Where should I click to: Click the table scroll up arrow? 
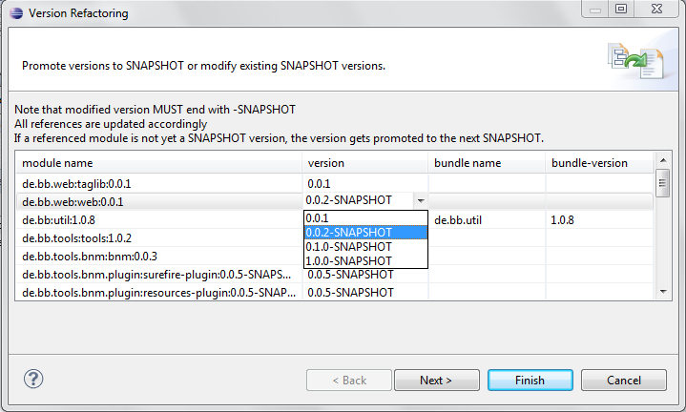(663, 160)
